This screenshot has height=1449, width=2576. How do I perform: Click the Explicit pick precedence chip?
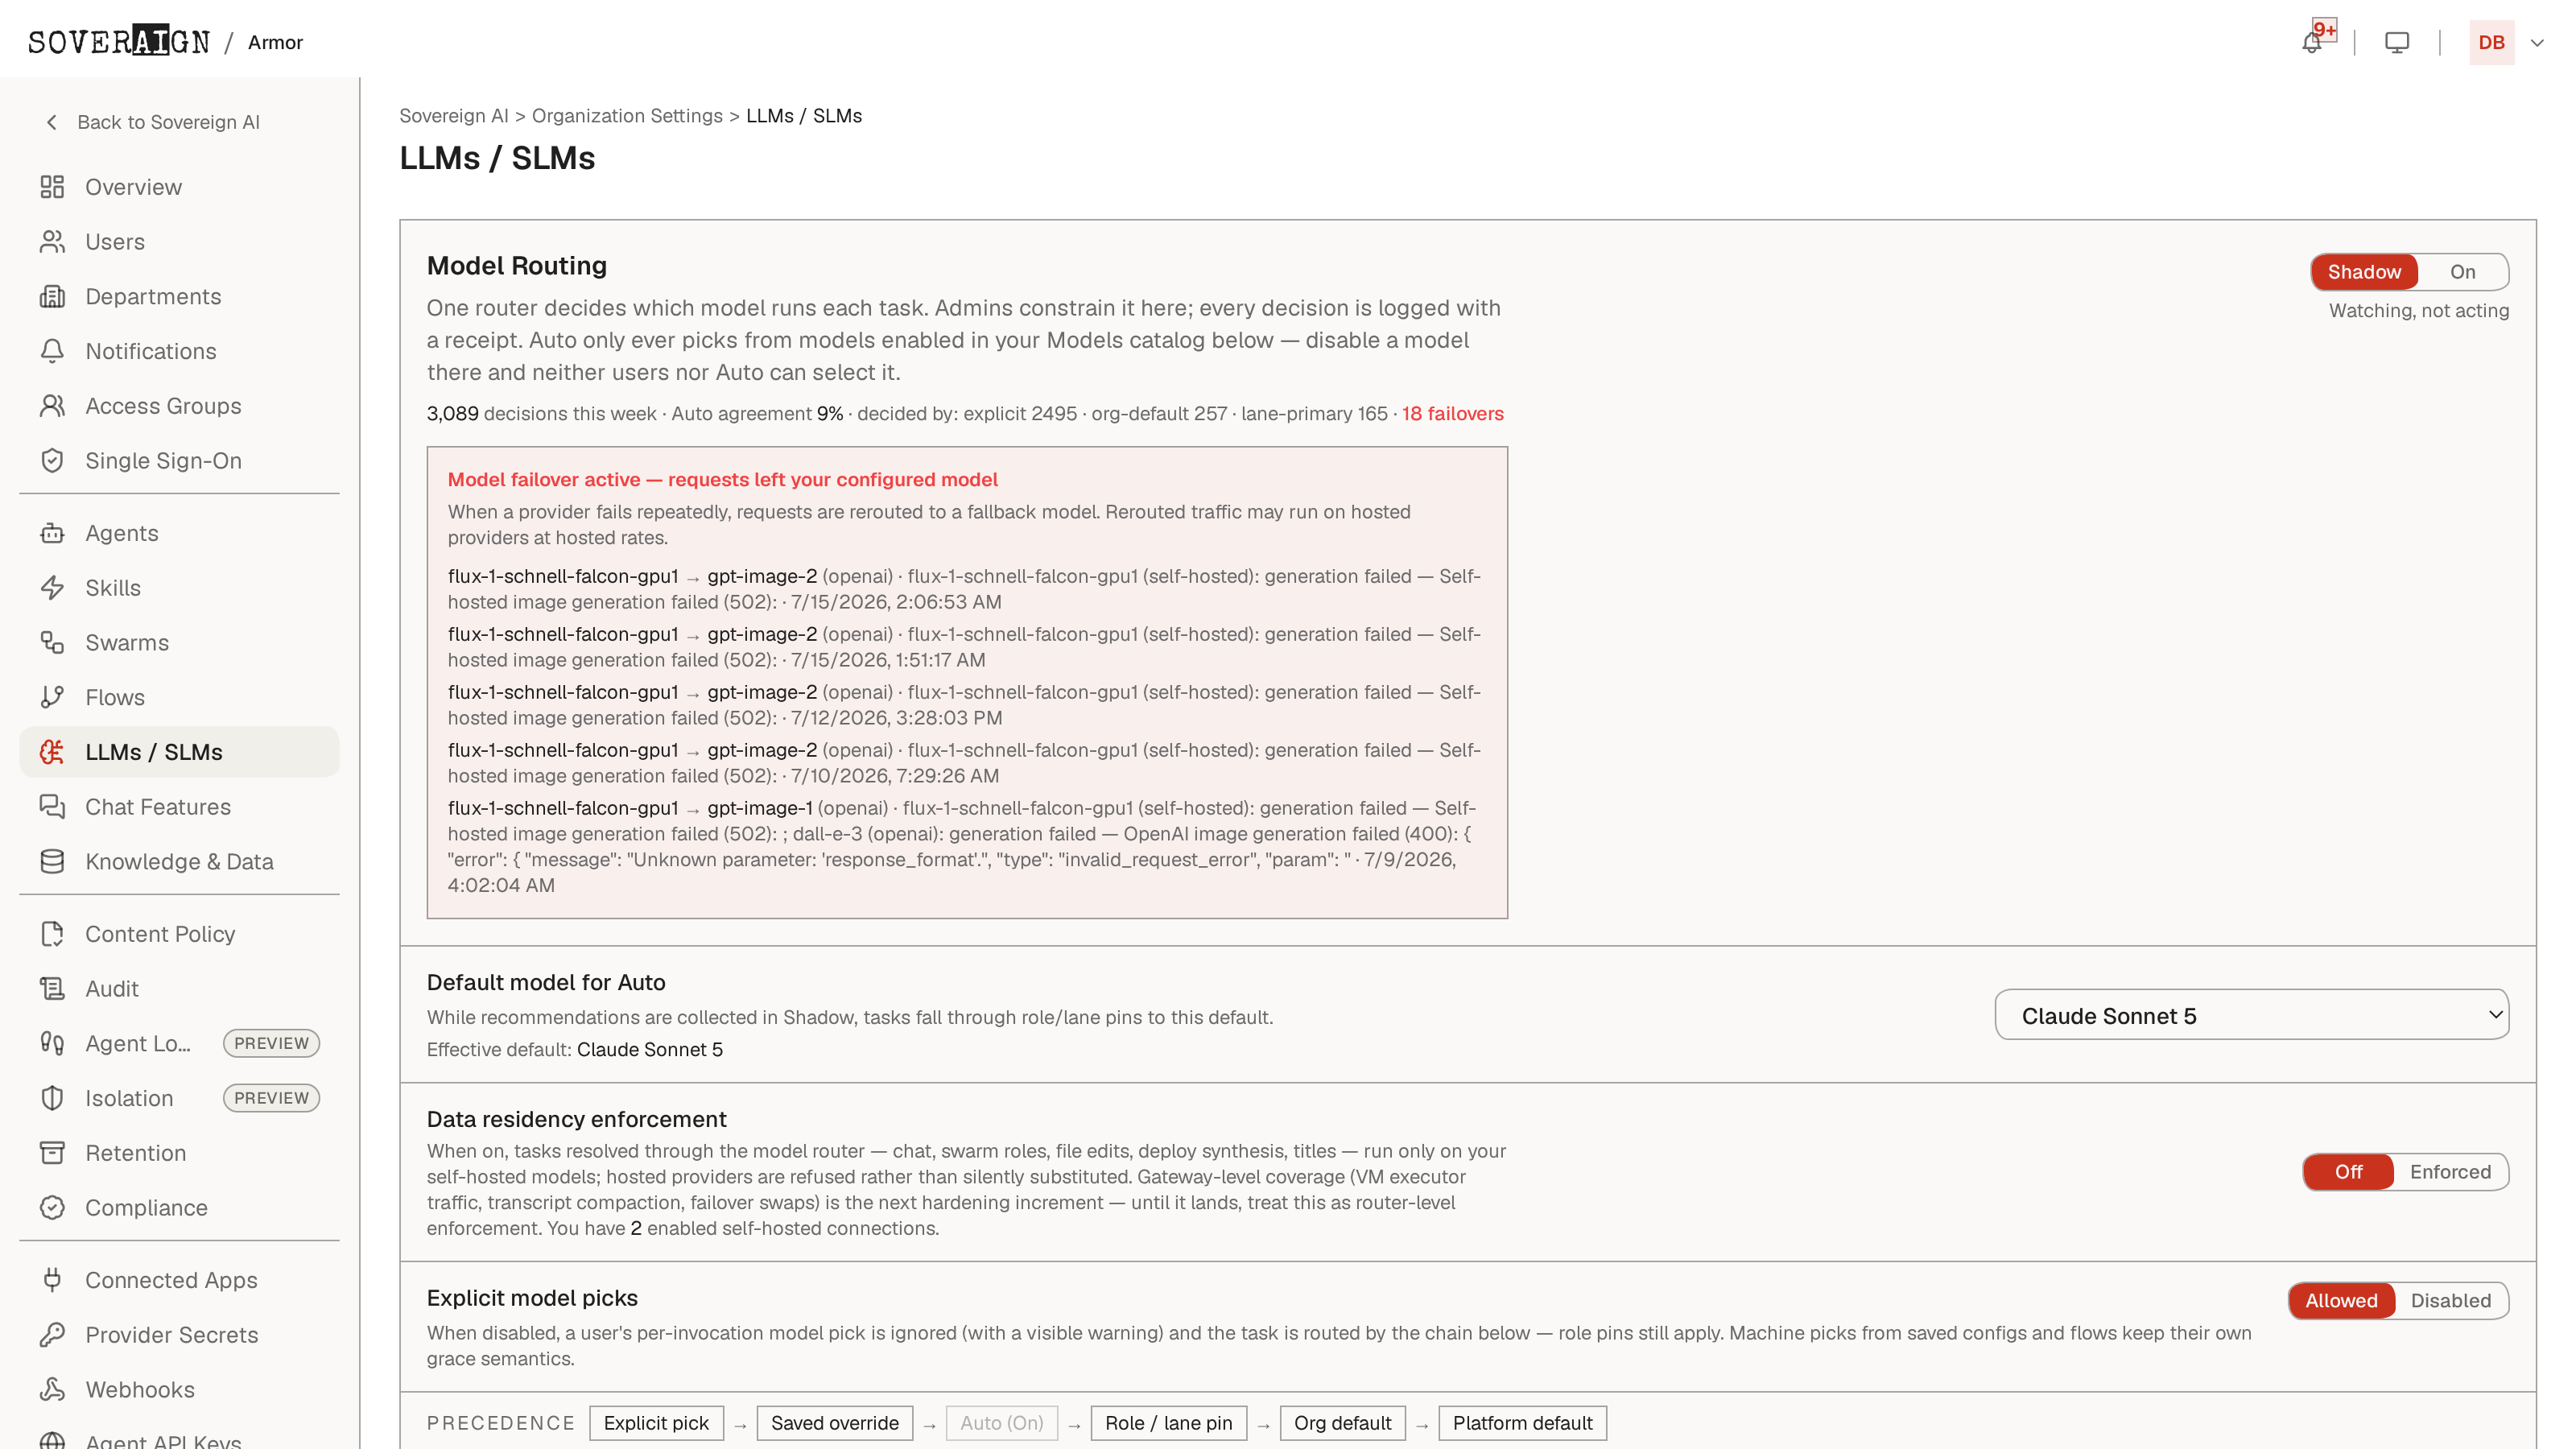pyautogui.click(x=656, y=1423)
